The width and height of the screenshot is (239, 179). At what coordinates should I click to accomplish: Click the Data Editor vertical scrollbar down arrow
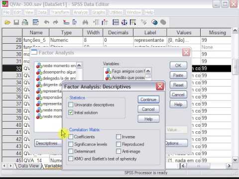[x=235, y=160]
